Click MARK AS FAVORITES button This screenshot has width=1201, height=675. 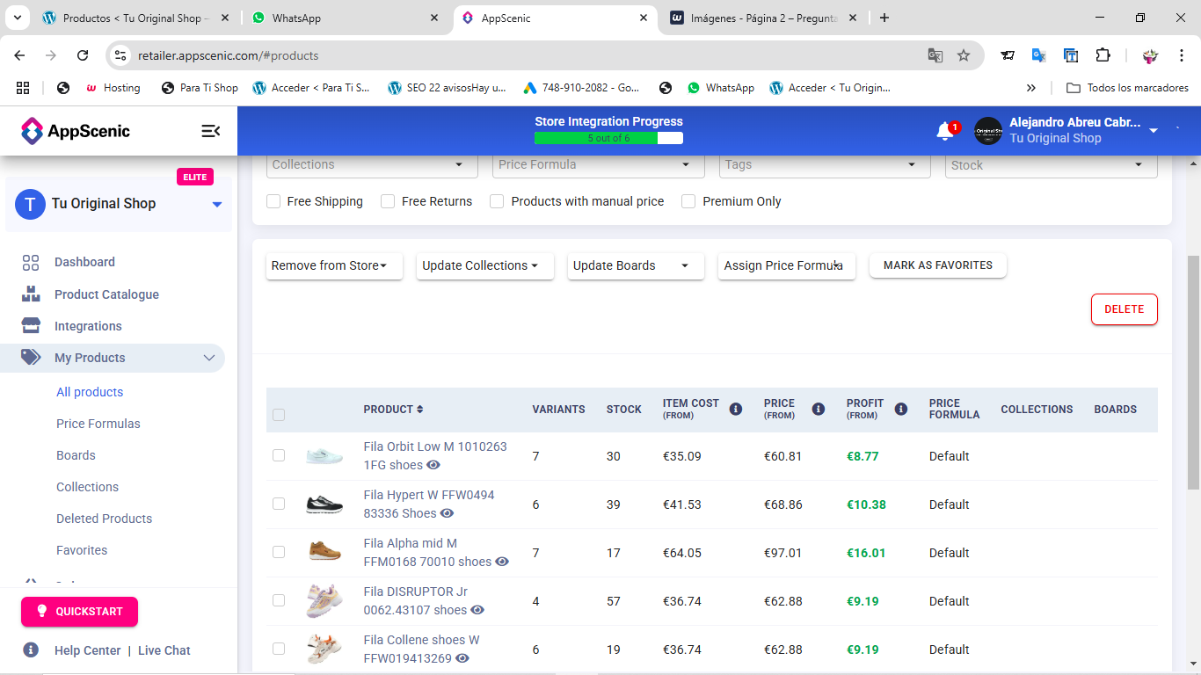tap(938, 265)
